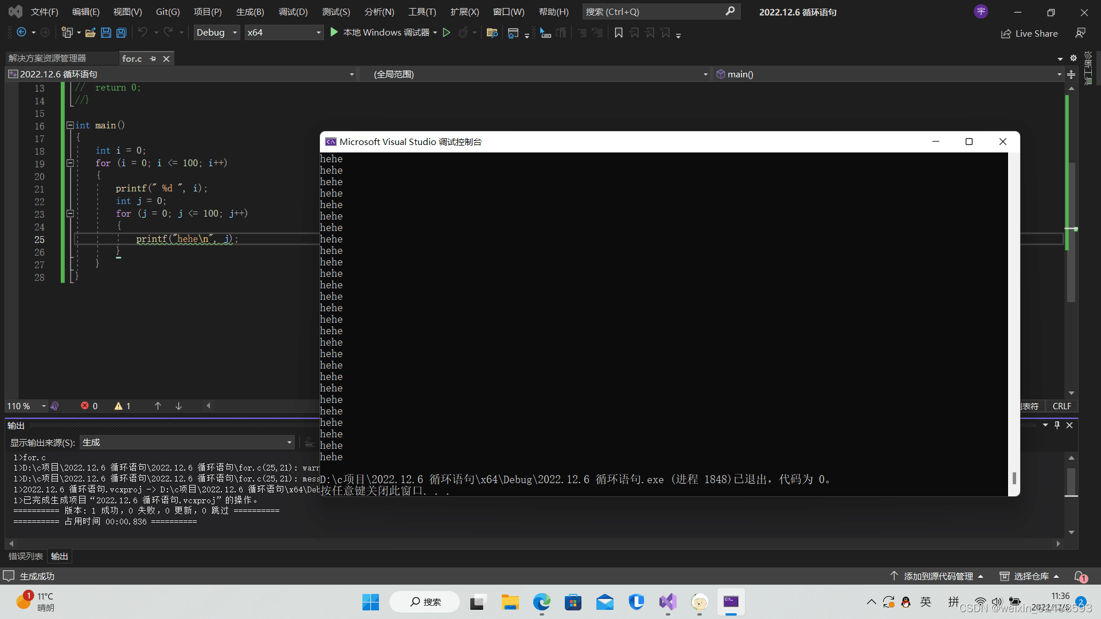Open the 110 % zoom dropdown
Image resolution: width=1101 pixels, height=619 pixels.
[x=26, y=406]
